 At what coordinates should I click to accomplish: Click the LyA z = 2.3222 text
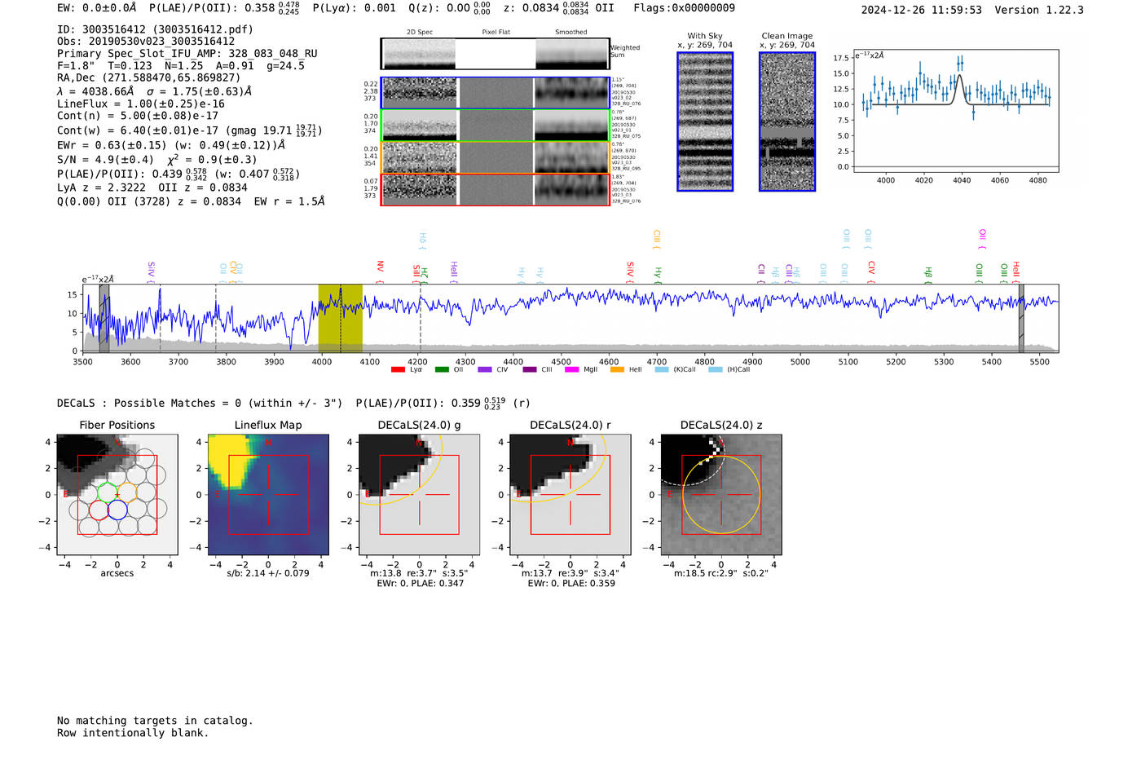click(101, 188)
